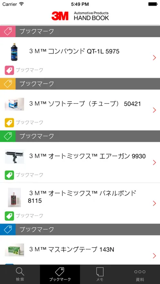Tap the yellow bookmark tag under ソフトテープ 50421
Screen dimensions: 160x284
tap(9, 123)
